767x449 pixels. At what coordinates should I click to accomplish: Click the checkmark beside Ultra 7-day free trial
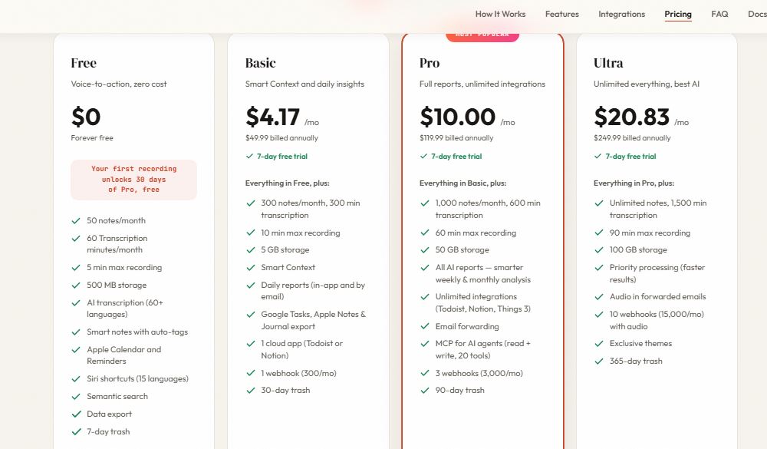[597, 157]
